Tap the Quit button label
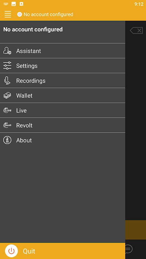This screenshot has width=146, height=259. click(29, 251)
